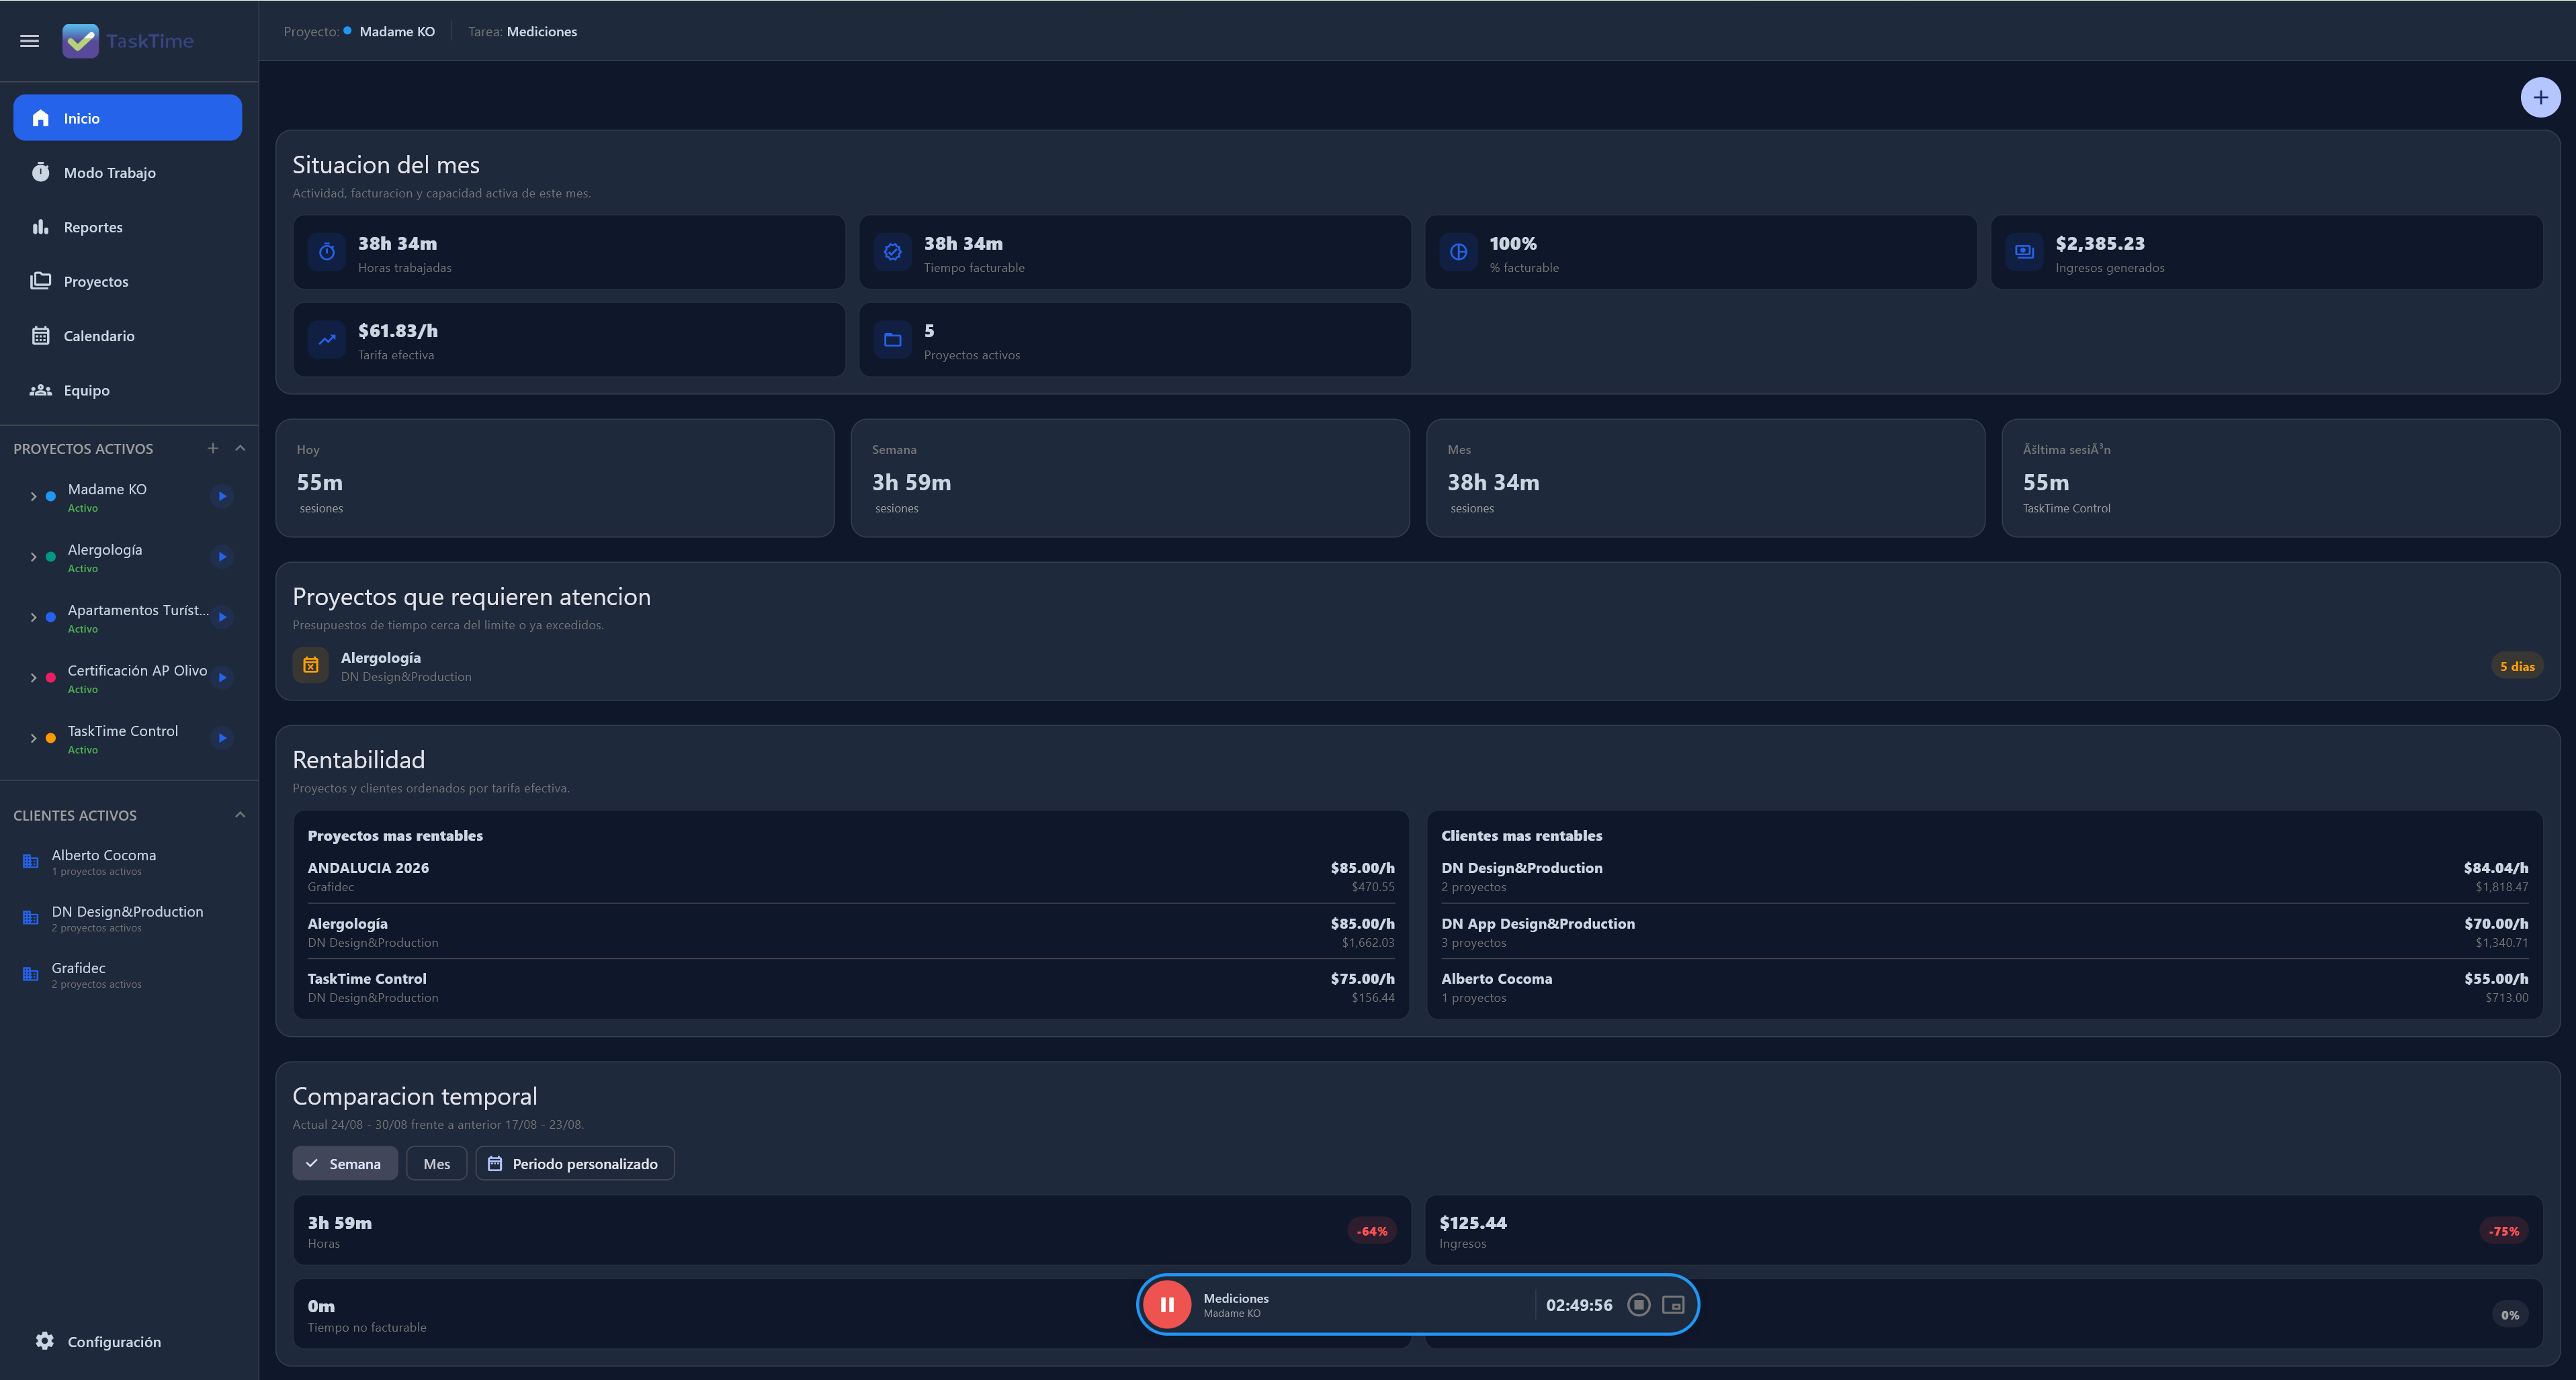Image resolution: width=2576 pixels, height=1380 pixels.
Task: Choose Periodo personalizado range
Action: coord(575,1163)
